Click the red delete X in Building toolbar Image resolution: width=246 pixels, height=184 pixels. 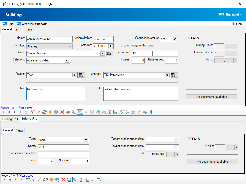pyautogui.click(x=62, y=112)
